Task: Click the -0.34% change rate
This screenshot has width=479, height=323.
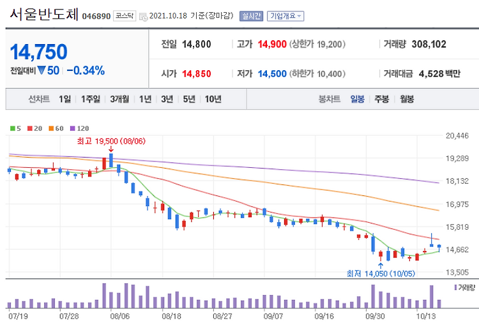Action: click(86, 70)
